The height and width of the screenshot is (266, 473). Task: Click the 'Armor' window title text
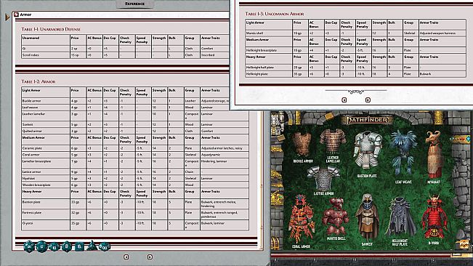click(x=25, y=15)
